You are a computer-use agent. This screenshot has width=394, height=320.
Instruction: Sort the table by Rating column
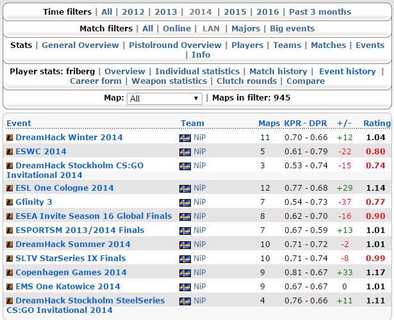[x=377, y=124]
